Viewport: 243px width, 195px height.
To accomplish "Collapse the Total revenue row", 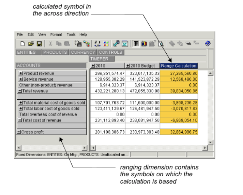I will [20, 91].
